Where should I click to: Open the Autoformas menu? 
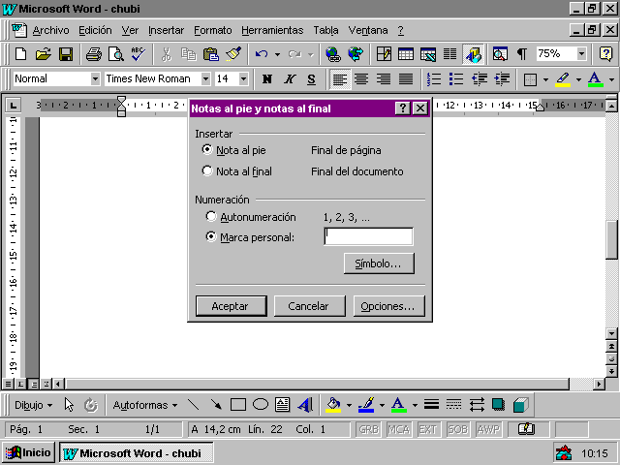(x=145, y=405)
